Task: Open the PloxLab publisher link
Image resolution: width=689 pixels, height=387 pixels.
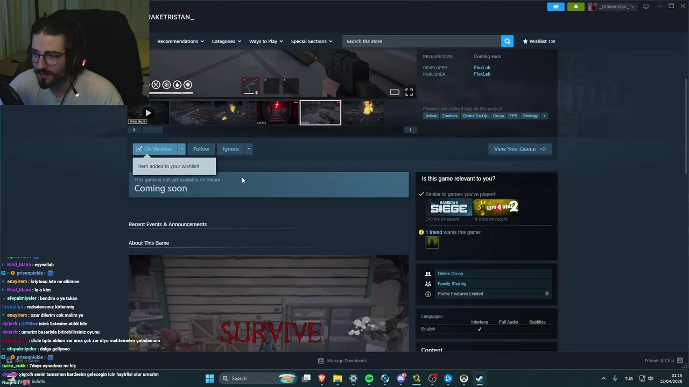Action: pyautogui.click(x=482, y=74)
